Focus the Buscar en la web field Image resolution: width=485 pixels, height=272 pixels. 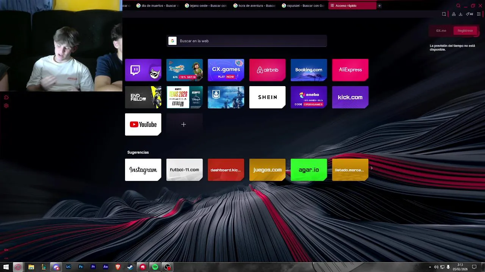[247, 41]
